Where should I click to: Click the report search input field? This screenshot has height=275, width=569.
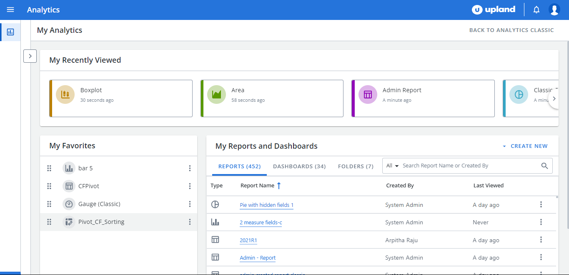pyautogui.click(x=469, y=166)
